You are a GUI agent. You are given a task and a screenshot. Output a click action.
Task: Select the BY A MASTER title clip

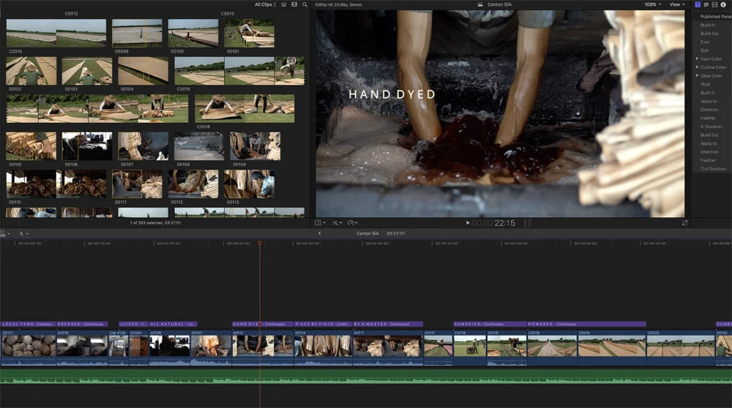pos(388,324)
